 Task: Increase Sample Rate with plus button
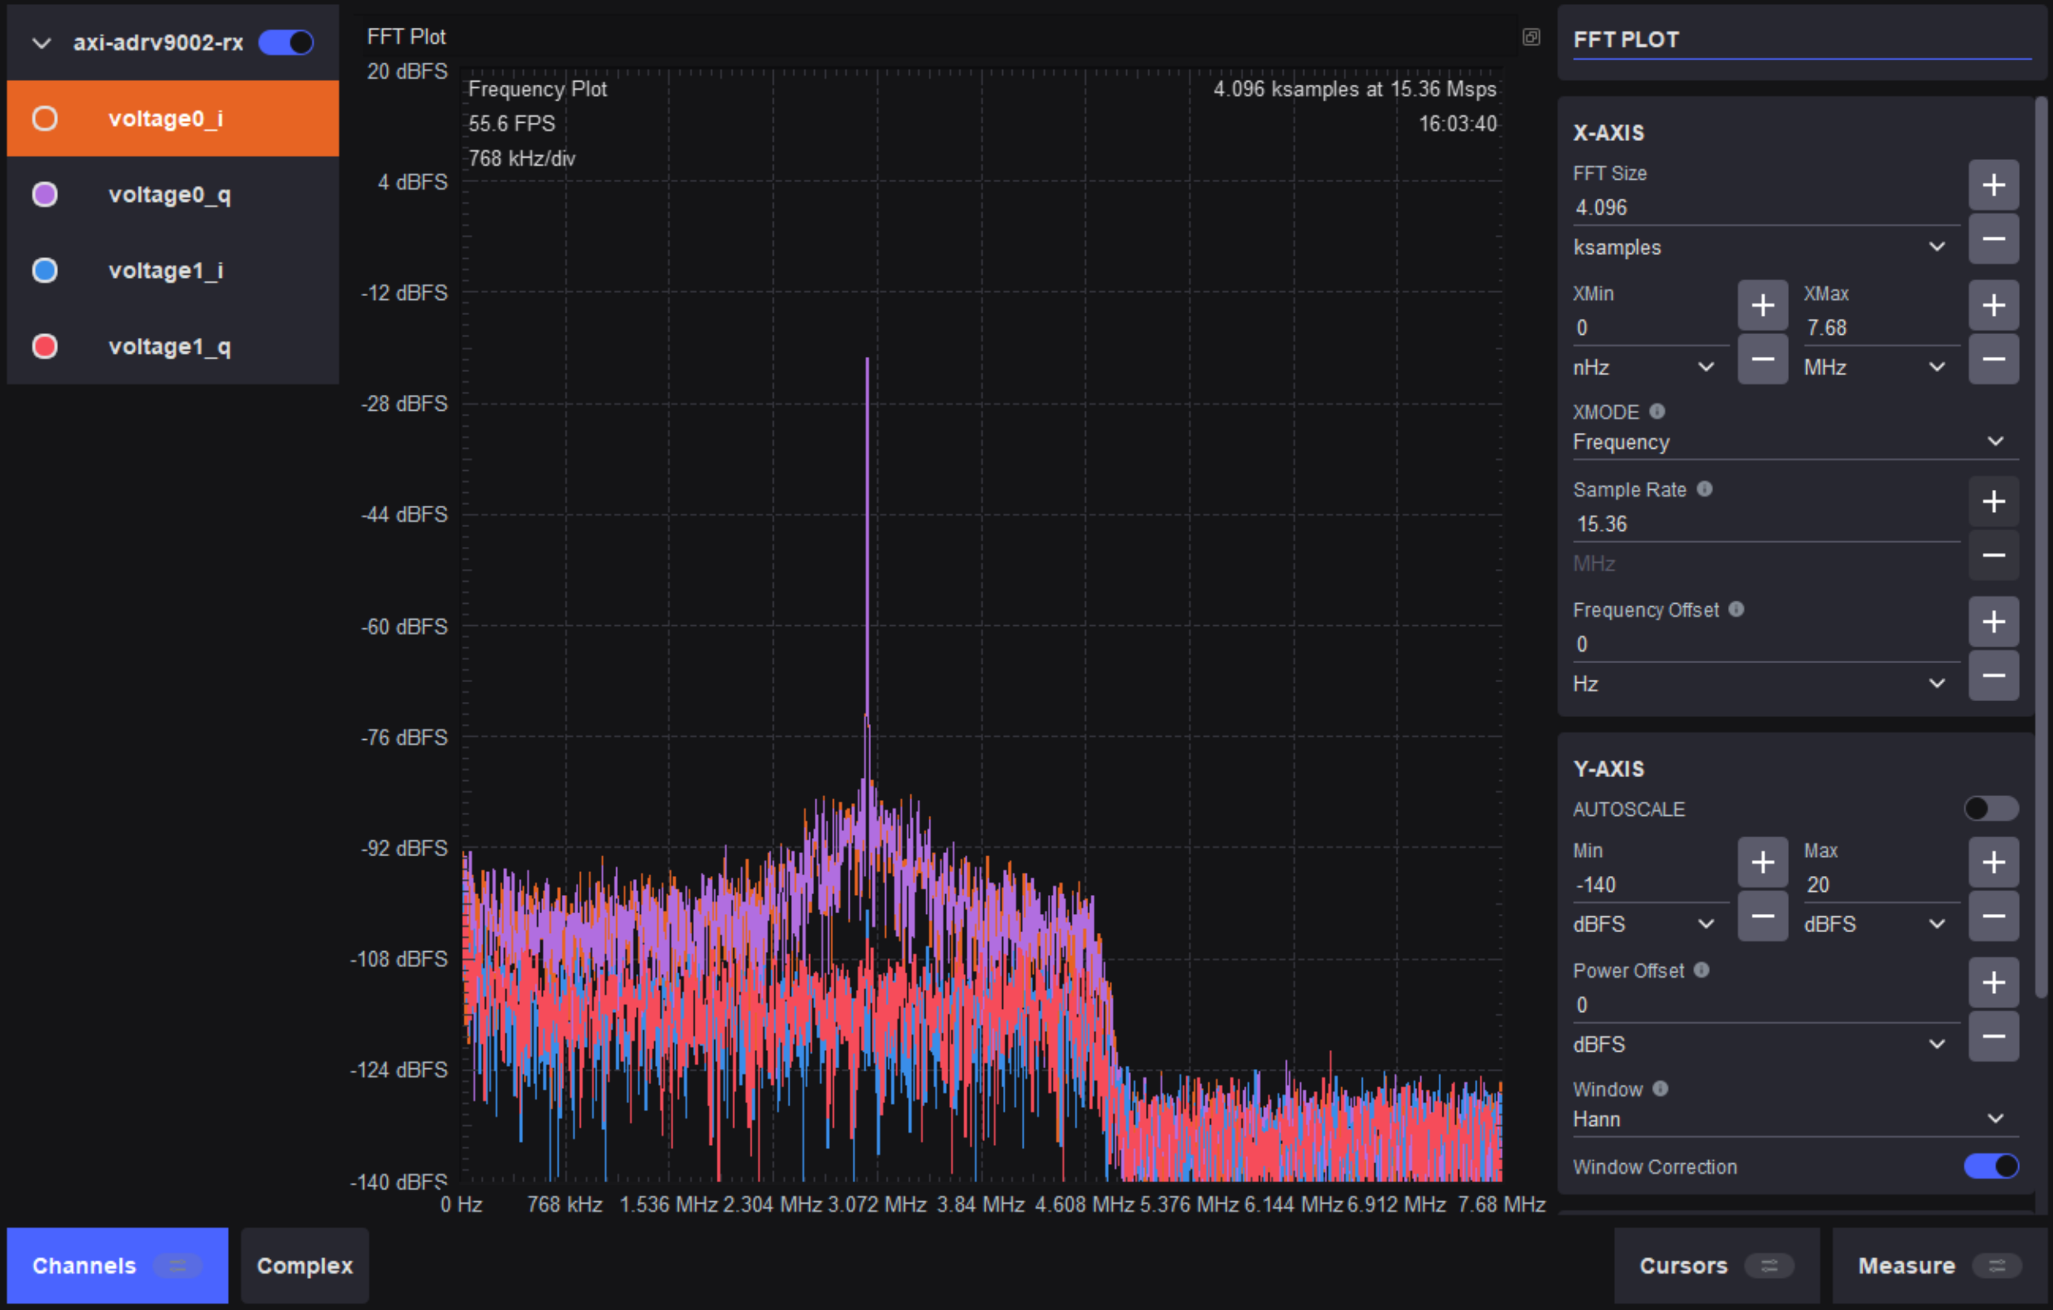tap(1992, 501)
